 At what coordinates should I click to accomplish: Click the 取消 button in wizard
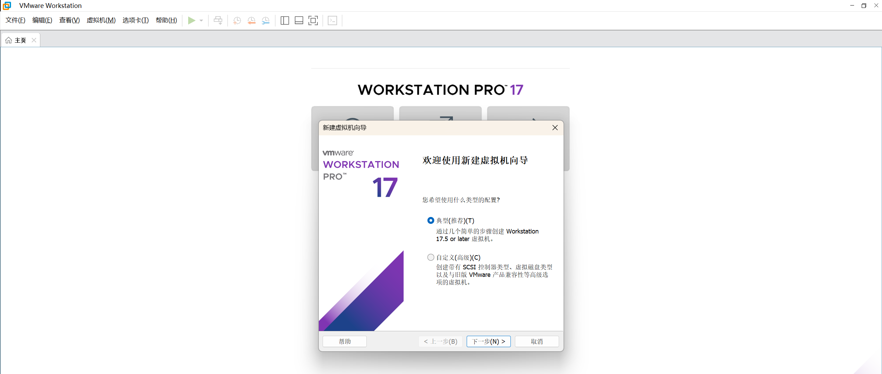tap(537, 341)
